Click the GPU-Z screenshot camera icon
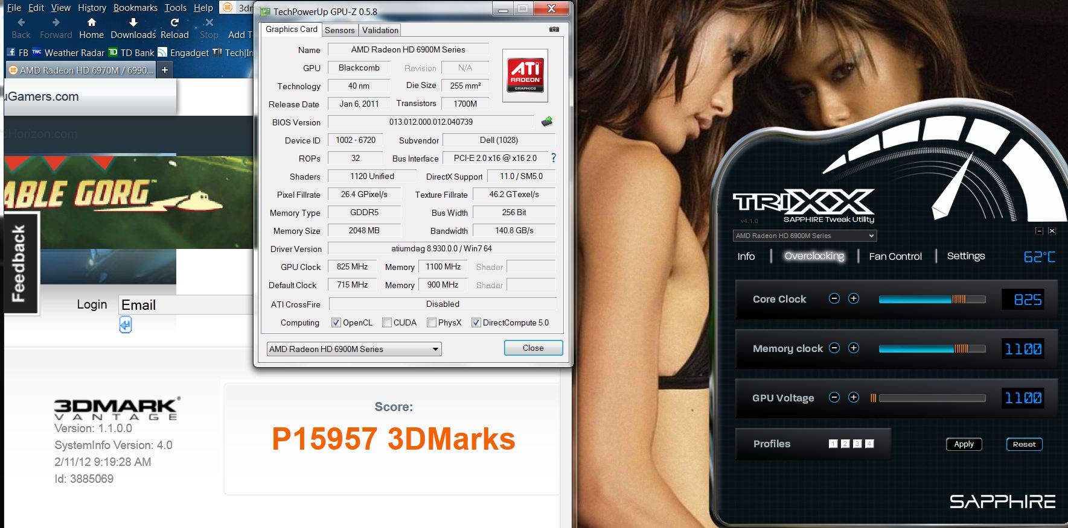The height and width of the screenshot is (528, 1068). pyautogui.click(x=554, y=30)
